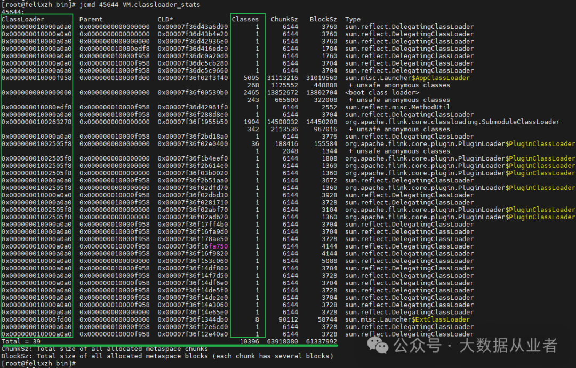This screenshot has width=576, height=368.
Task: Click the 'Total = 39' summary text
Action: pos(21,341)
